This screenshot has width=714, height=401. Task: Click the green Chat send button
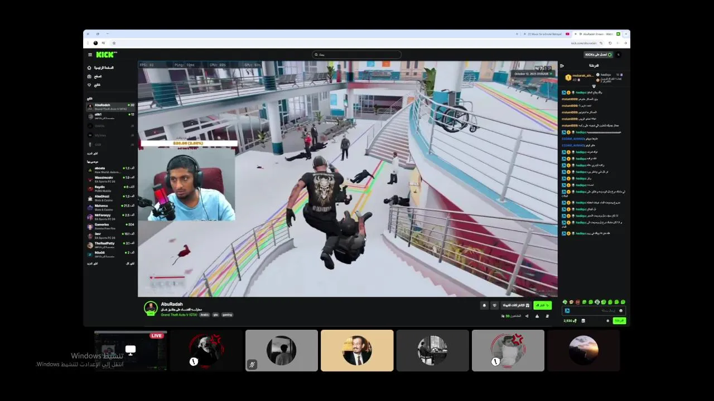[x=619, y=321]
